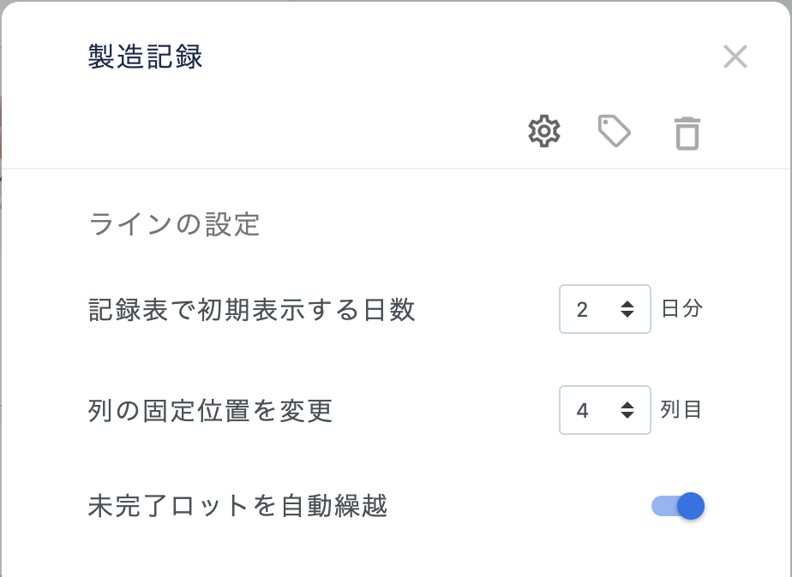Close the 製造記録 dialog with the X
Image resolution: width=792 pixels, height=577 pixels.
(735, 57)
